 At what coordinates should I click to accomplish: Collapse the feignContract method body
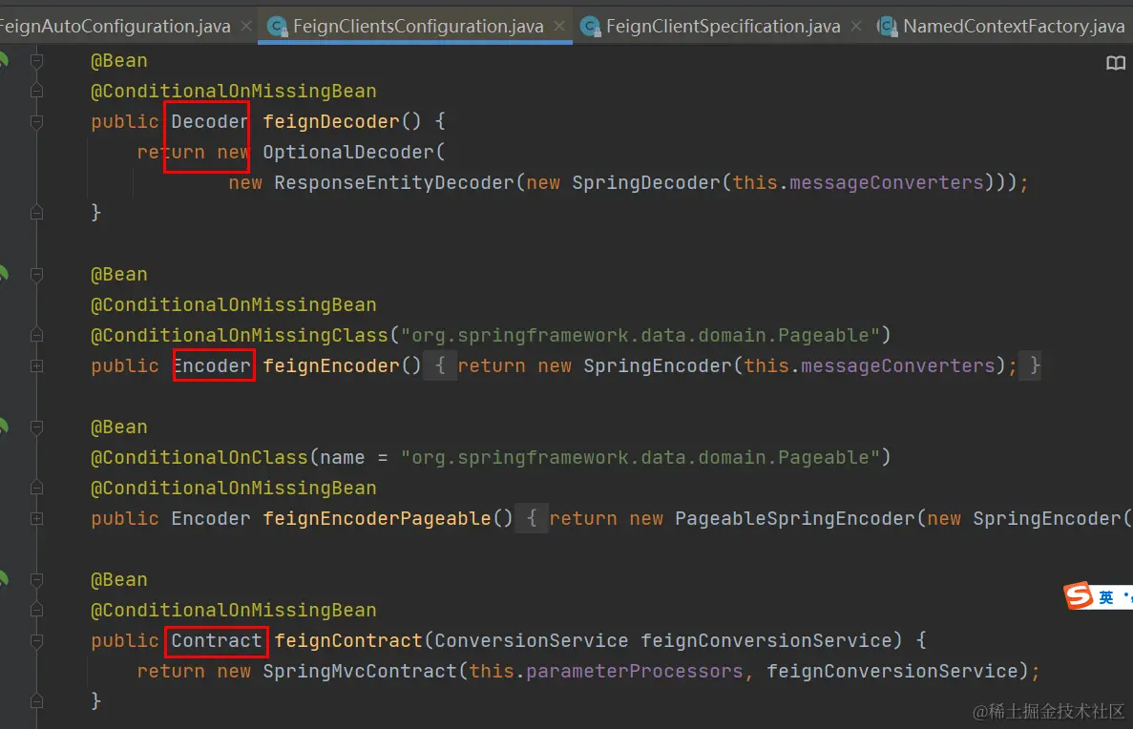(x=37, y=641)
